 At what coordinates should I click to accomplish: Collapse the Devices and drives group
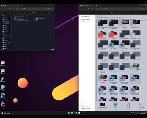coord(14,16)
